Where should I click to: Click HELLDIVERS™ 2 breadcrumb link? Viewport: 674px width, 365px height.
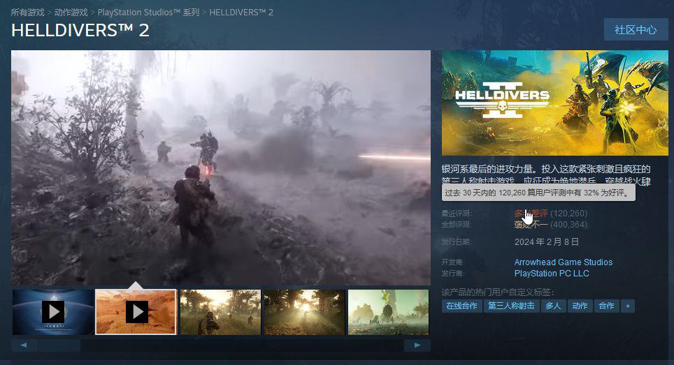coord(241,13)
